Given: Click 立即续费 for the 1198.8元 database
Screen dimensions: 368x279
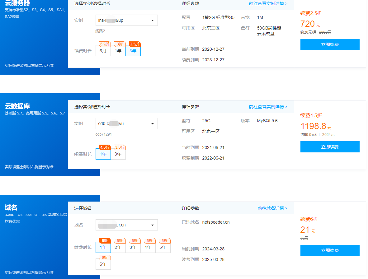Looking at the screenshot, I should tap(330, 147).
